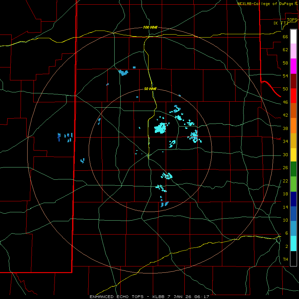Image resolution: width=299 pixels, height=299 pixels.
Task: Select the bright red legend color band
Action: (x=293, y=96)
